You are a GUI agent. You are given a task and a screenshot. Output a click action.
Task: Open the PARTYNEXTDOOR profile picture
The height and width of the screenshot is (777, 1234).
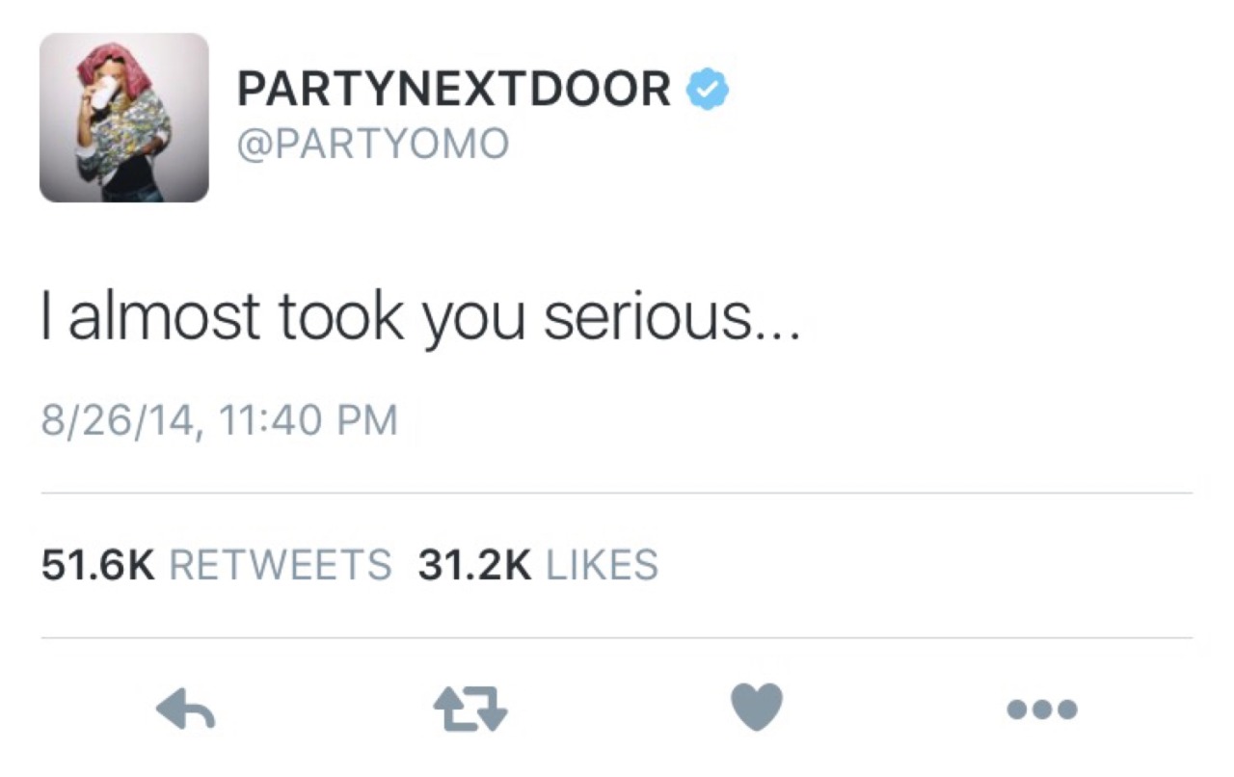(x=124, y=118)
